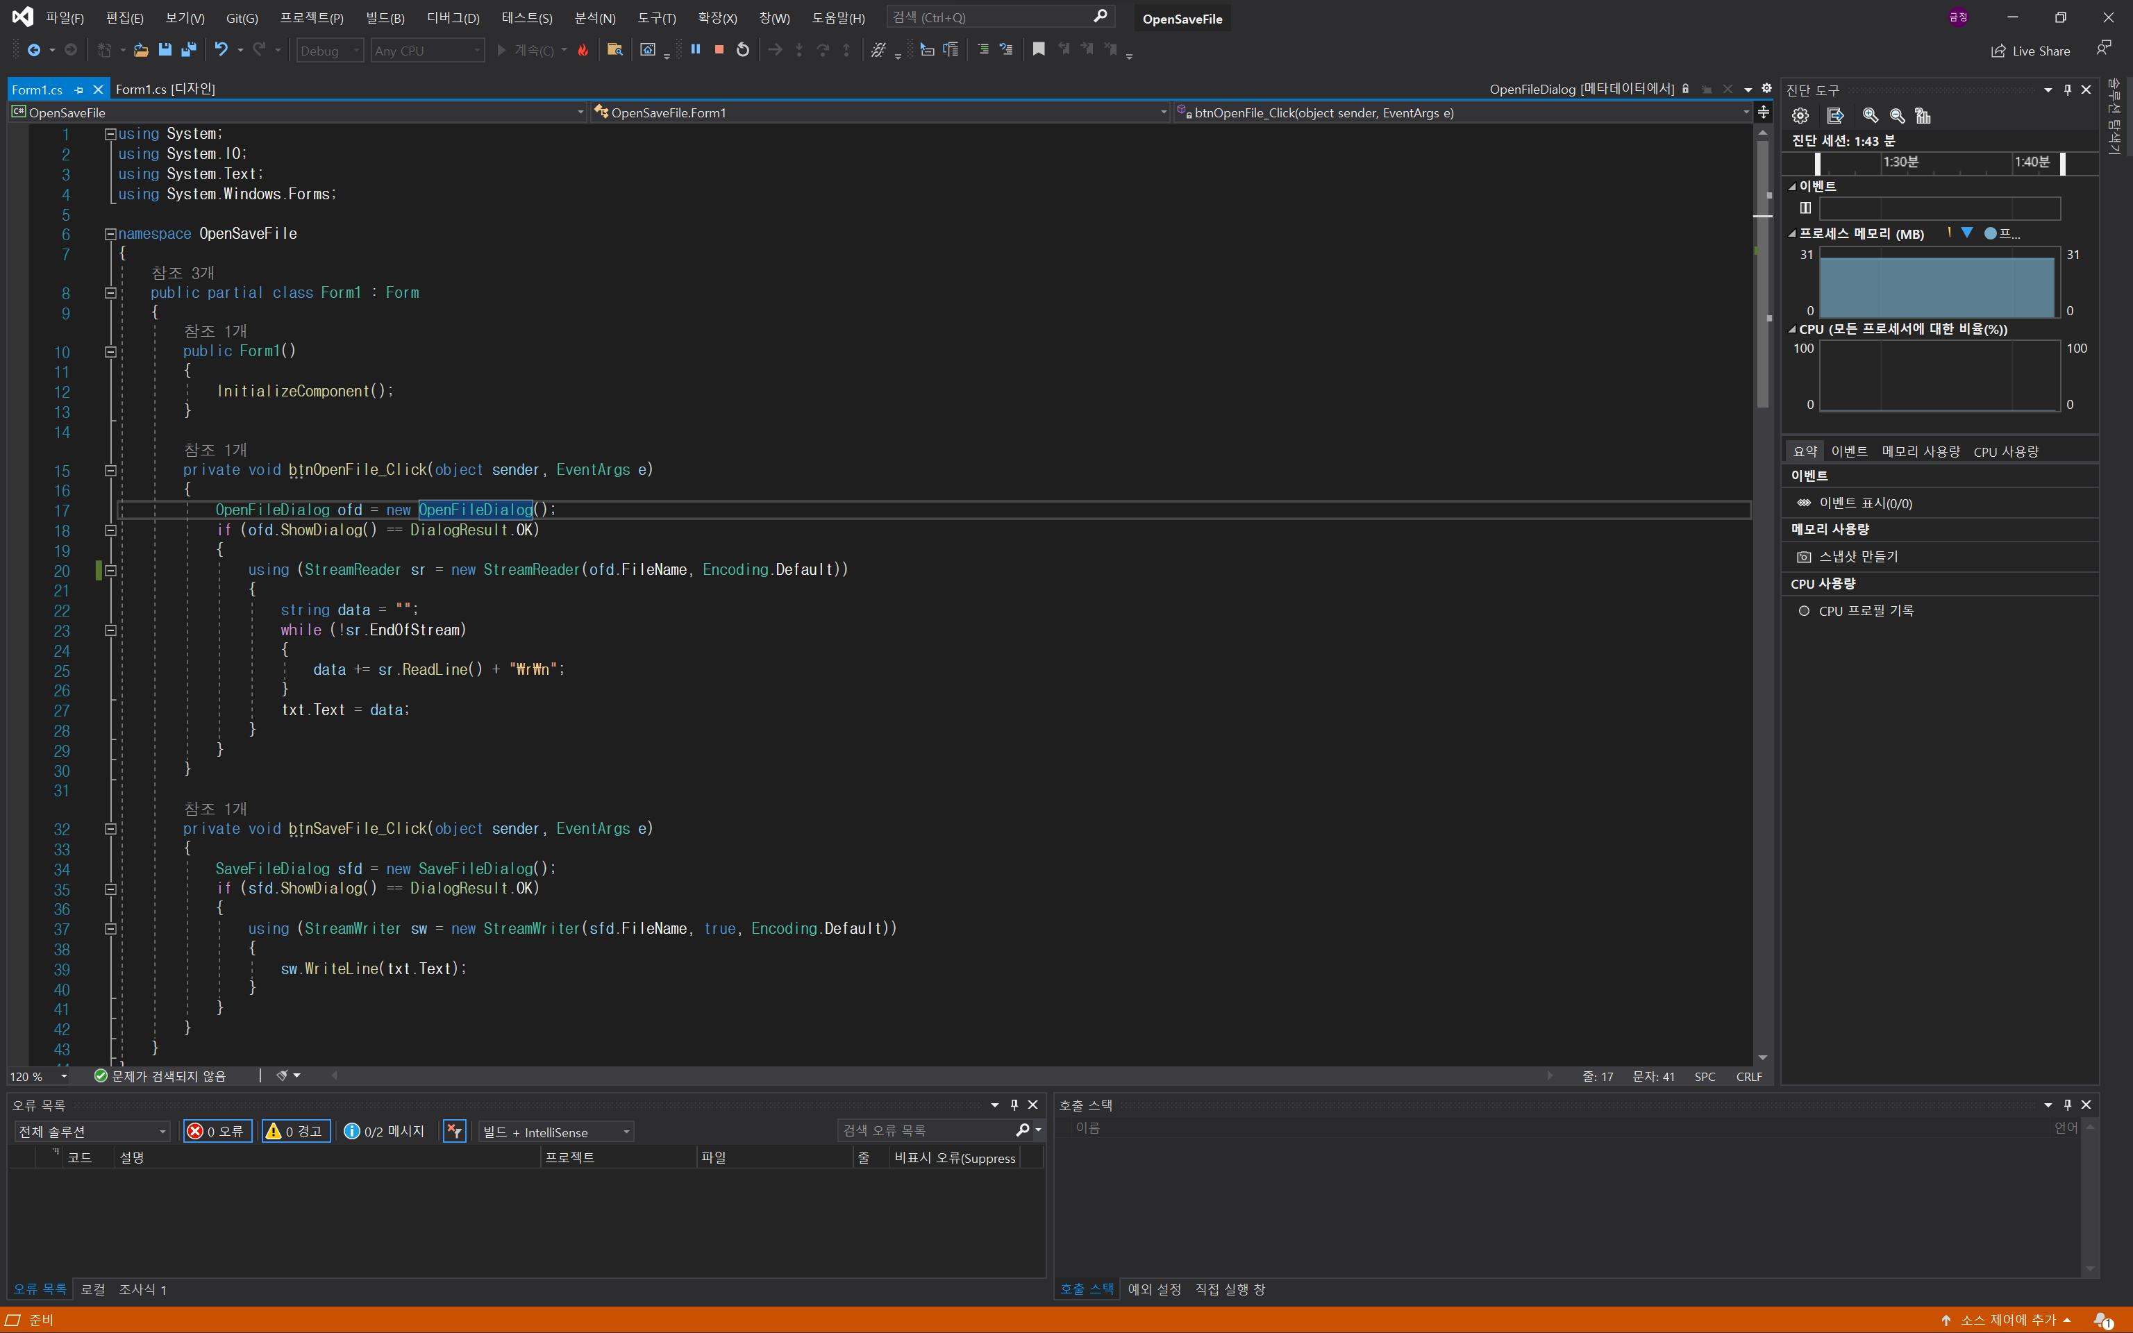Click the bookmark toggle icon in toolbar
Screen dimensions: 2133x1333
pos(1039,50)
